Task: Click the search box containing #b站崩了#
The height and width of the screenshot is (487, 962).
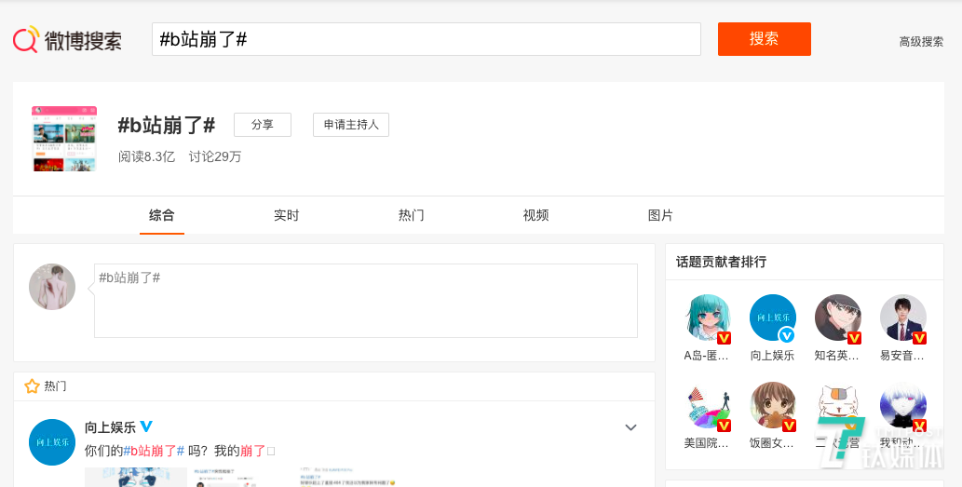Action: click(427, 39)
